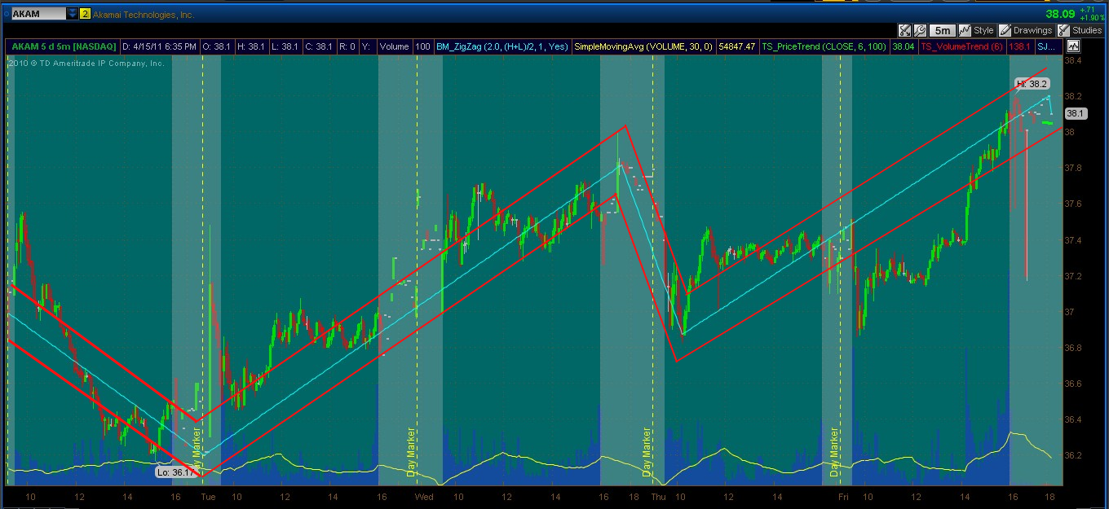Viewport: 1109px width, 509px height.
Task: Click the Wed label on the time axis
Action: pyautogui.click(x=424, y=496)
